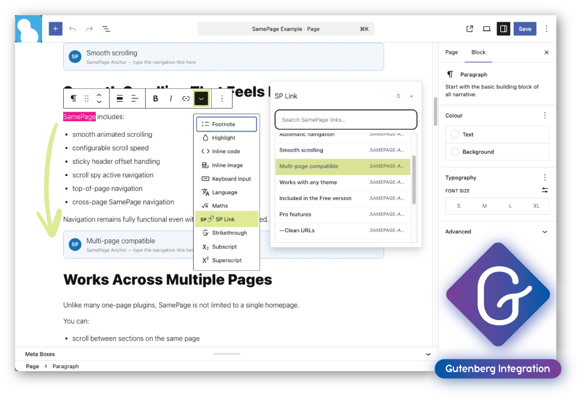Toggle bold formatting
The image size is (585, 402).
coord(156,98)
